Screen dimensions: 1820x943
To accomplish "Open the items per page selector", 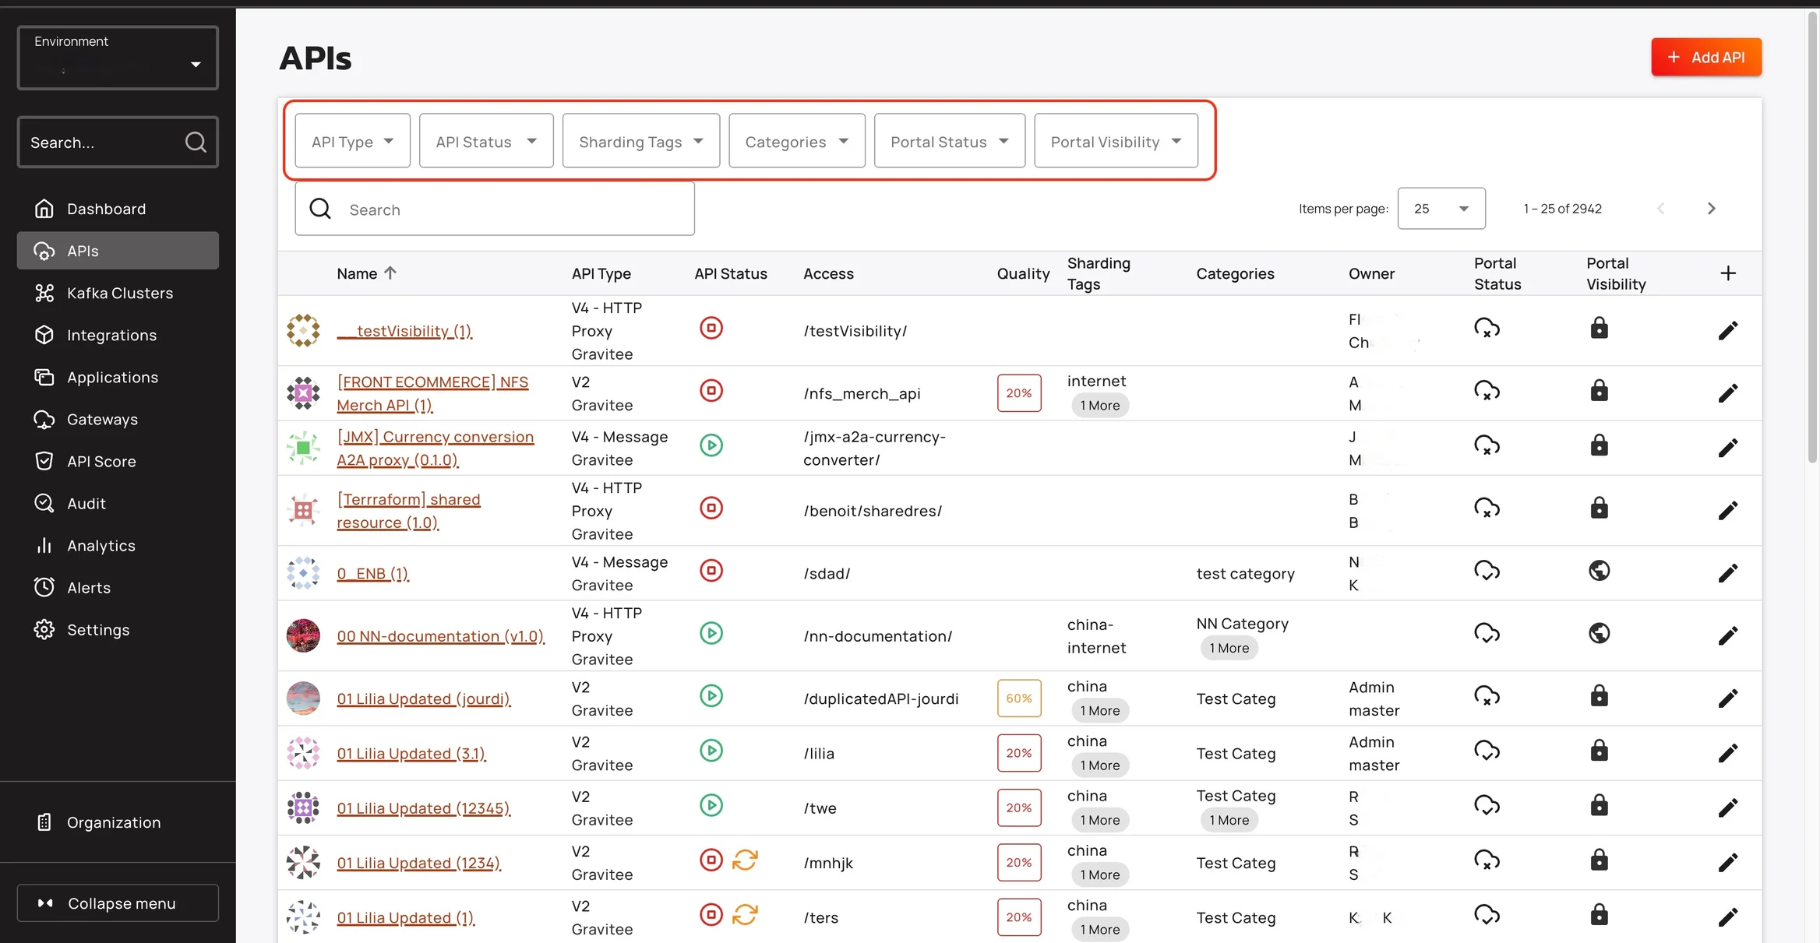I will pos(1441,209).
